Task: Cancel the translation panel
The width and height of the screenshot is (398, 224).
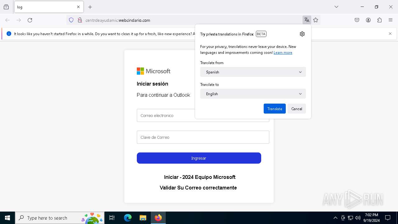Action: (x=297, y=109)
